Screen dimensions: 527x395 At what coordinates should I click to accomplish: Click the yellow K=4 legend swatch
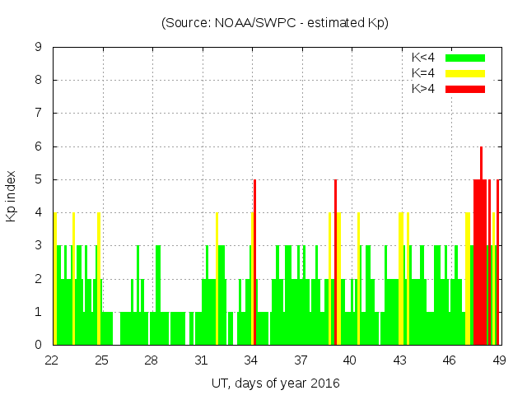465,73
